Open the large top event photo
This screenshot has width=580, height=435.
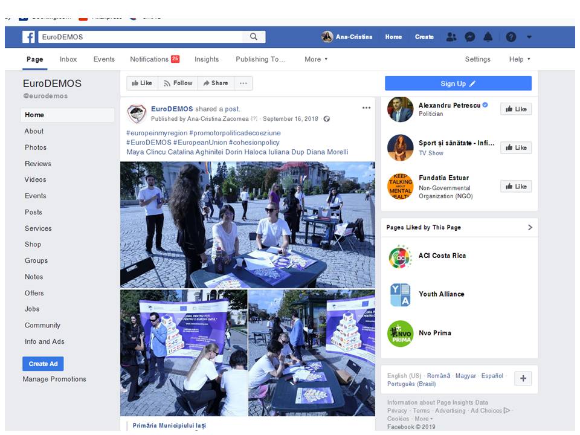(x=248, y=225)
